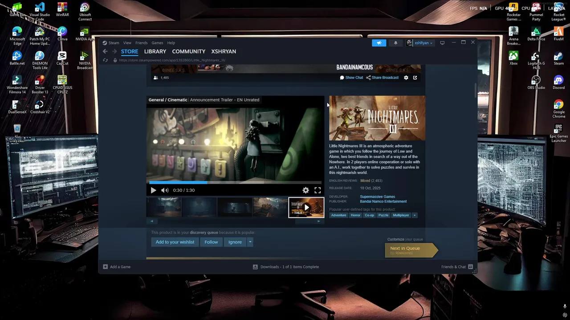Click the Puzzle tag
Viewport: 570px width, 320px height.
383,215
